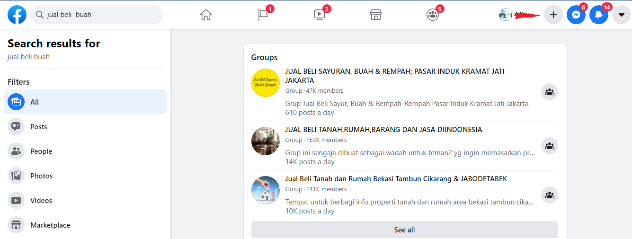Screen dimensions: 632x239
Task: Click '14K posts a day' text
Action: pos(310,162)
